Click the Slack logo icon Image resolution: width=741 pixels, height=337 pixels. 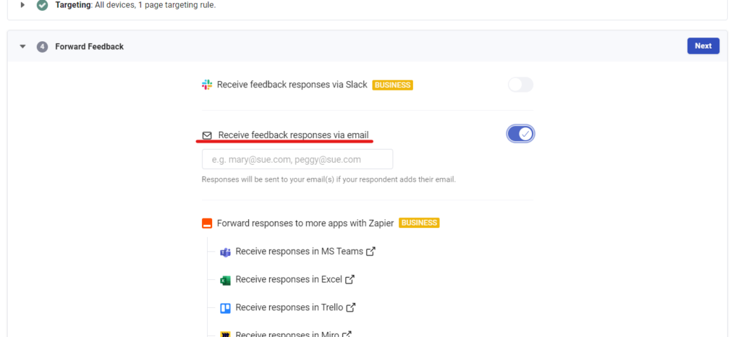(x=207, y=85)
